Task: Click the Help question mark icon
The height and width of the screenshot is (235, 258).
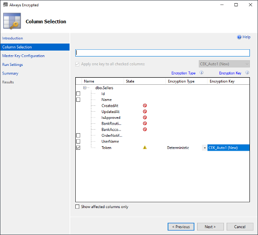Action: click(239, 37)
